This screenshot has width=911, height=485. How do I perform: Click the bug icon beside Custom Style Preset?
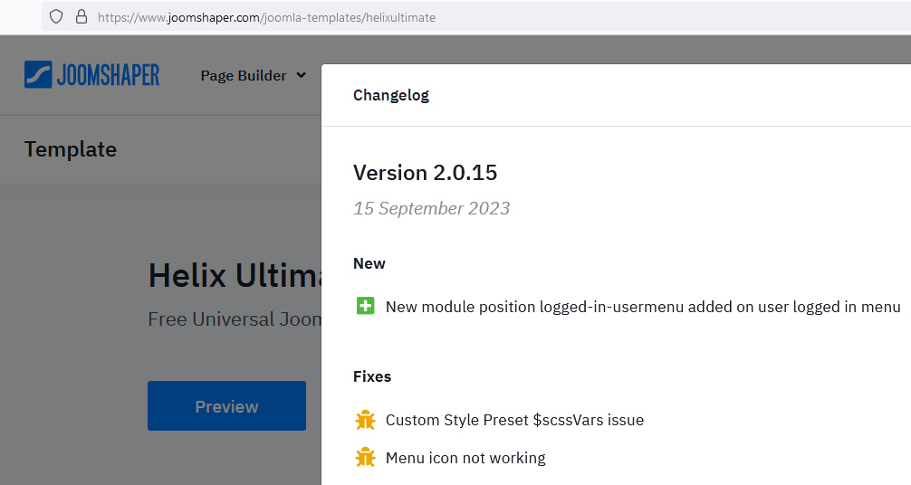[365, 420]
